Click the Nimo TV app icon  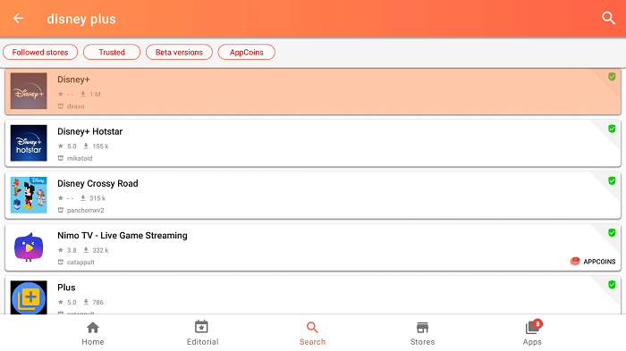pos(29,247)
